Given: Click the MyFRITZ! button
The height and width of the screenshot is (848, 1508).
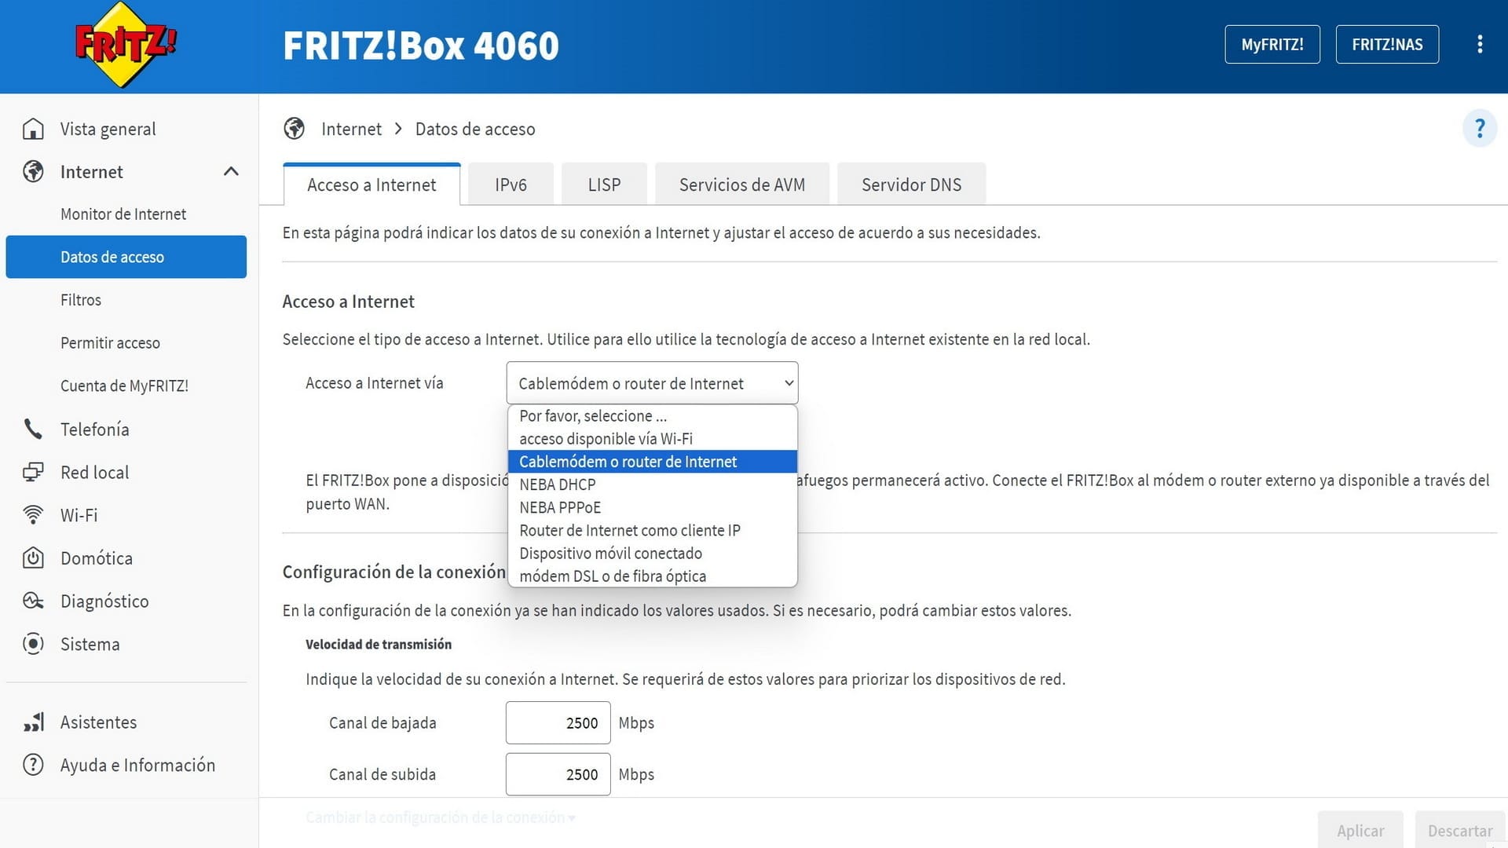Looking at the screenshot, I should (x=1272, y=45).
